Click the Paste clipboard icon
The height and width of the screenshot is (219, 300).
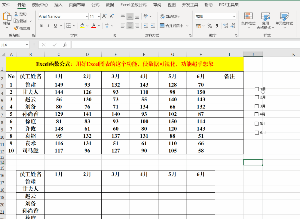pyautogui.click(x=7, y=16)
